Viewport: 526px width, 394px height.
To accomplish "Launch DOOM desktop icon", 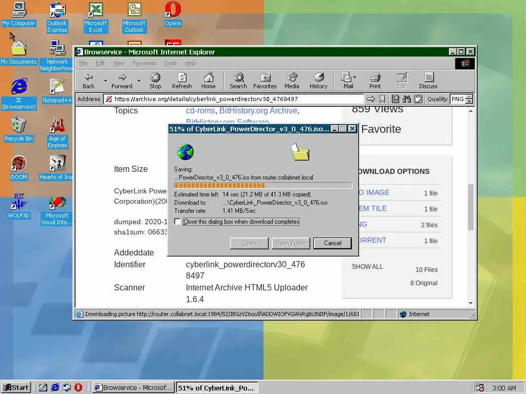I will 18,168.
